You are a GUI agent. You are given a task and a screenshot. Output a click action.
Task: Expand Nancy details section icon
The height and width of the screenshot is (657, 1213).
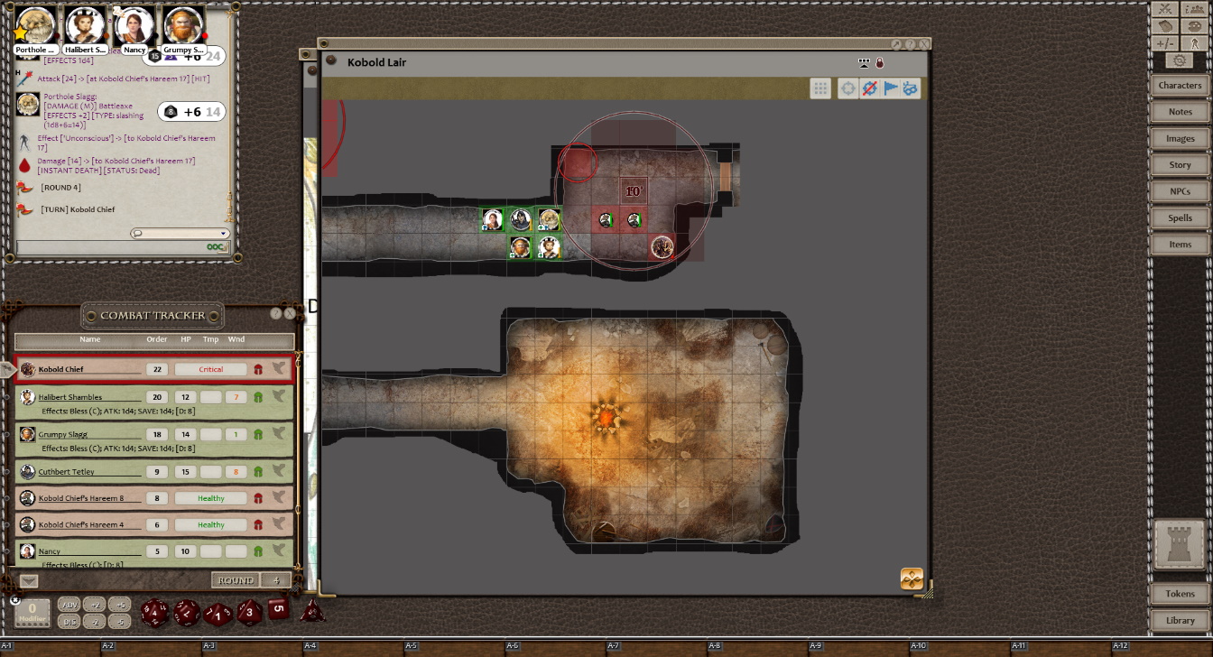(x=279, y=551)
